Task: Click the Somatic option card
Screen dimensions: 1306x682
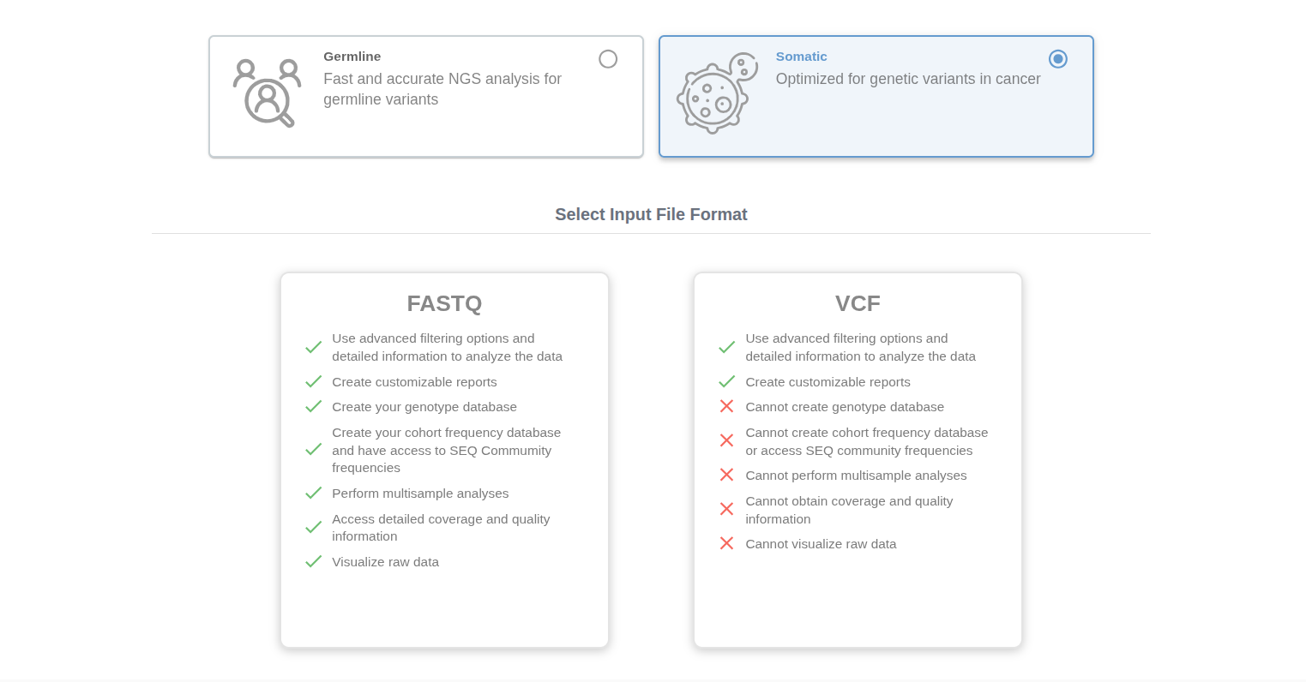Action: [x=876, y=96]
